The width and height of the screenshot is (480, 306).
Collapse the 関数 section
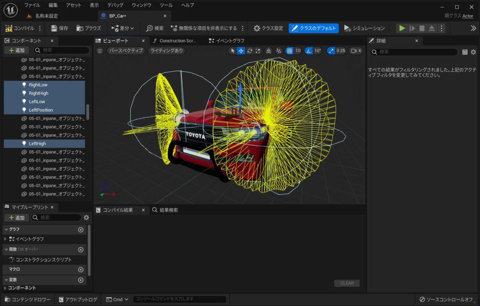click(x=6, y=250)
